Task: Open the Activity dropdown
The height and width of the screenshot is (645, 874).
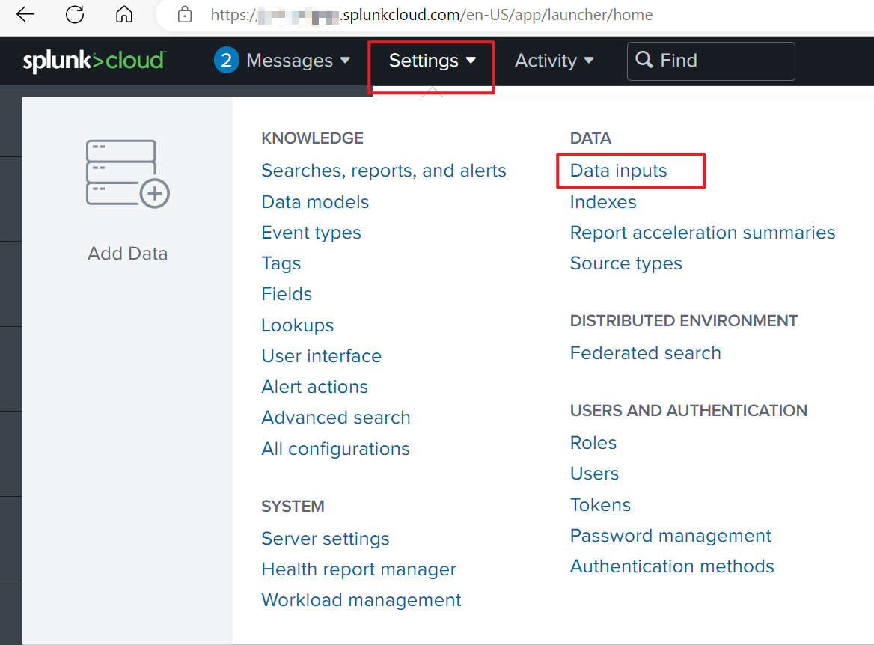Action: (554, 61)
